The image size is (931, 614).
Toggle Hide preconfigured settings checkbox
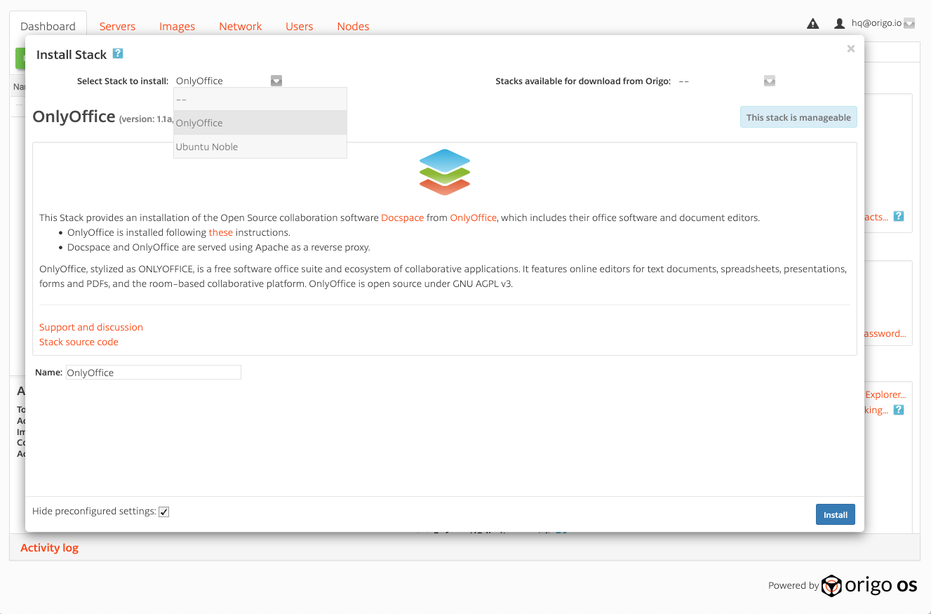164,512
